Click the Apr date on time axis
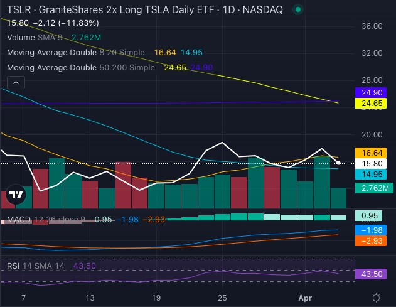396x307 pixels. [x=305, y=298]
